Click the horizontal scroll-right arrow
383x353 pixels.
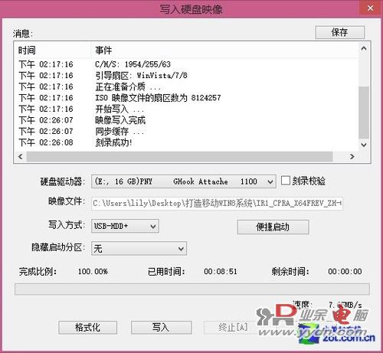352,156
